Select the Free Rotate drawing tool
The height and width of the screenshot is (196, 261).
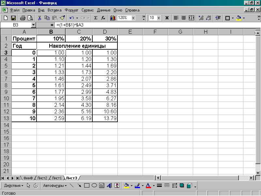(36, 186)
